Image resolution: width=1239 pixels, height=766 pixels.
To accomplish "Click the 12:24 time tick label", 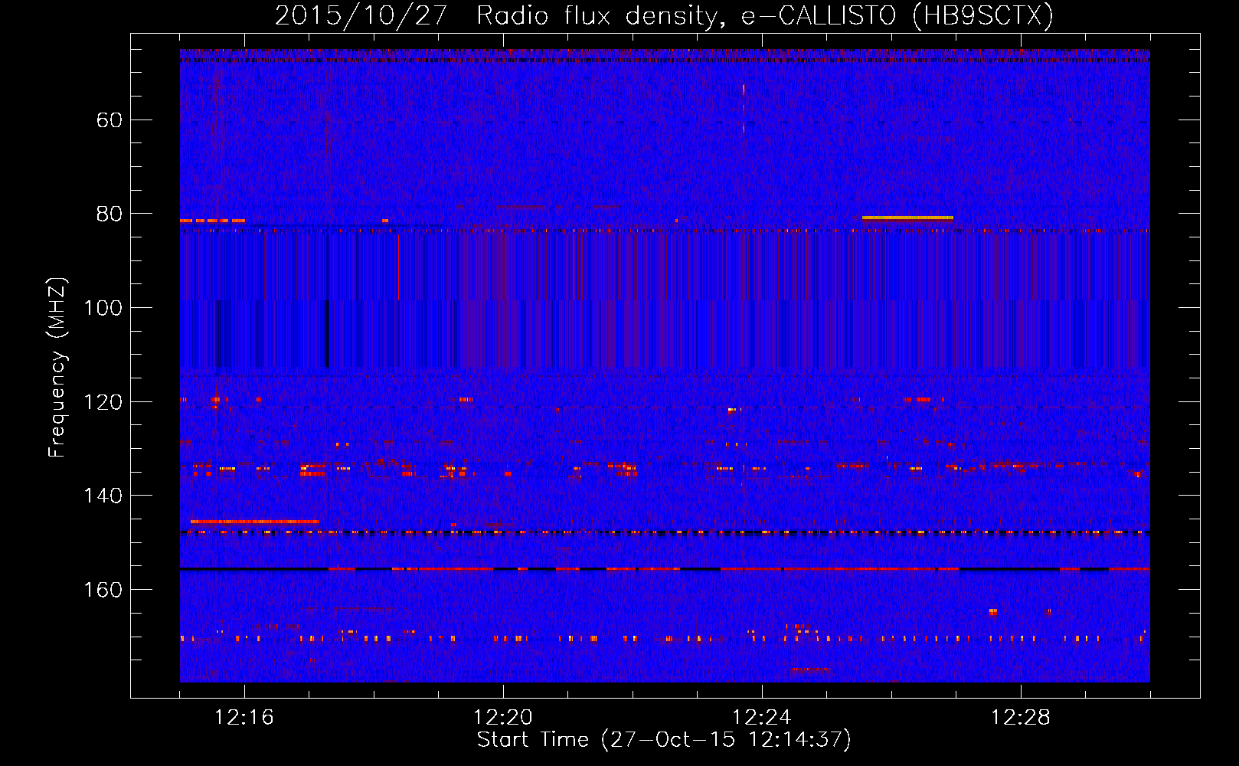I will tap(762, 718).
